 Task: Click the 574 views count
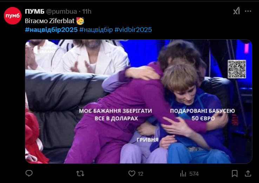pyautogui.click(x=194, y=174)
